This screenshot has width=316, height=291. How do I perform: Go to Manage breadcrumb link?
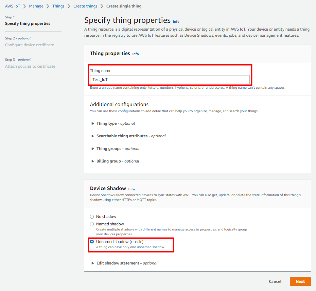(36, 6)
